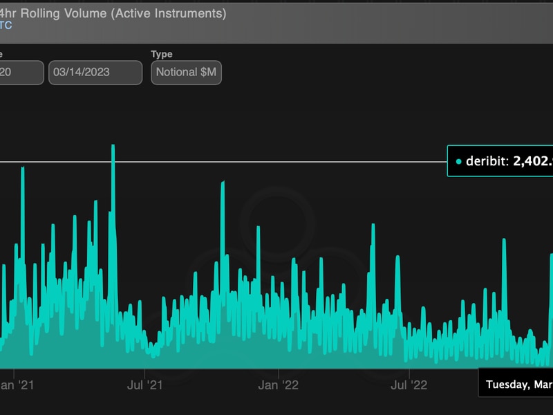Click the partially visible start date field
The width and height of the screenshot is (553, 415).
pyautogui.click(x=21, y=72)
